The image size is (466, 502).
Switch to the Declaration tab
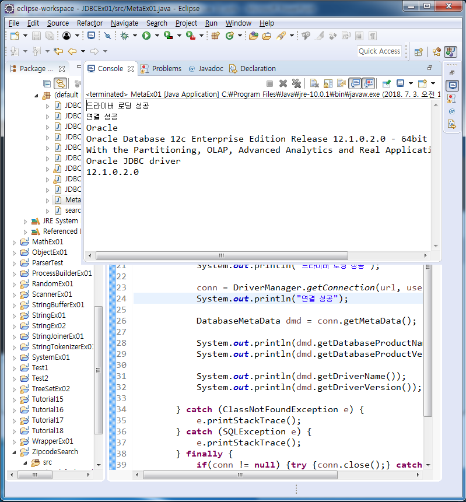point(253,69)
